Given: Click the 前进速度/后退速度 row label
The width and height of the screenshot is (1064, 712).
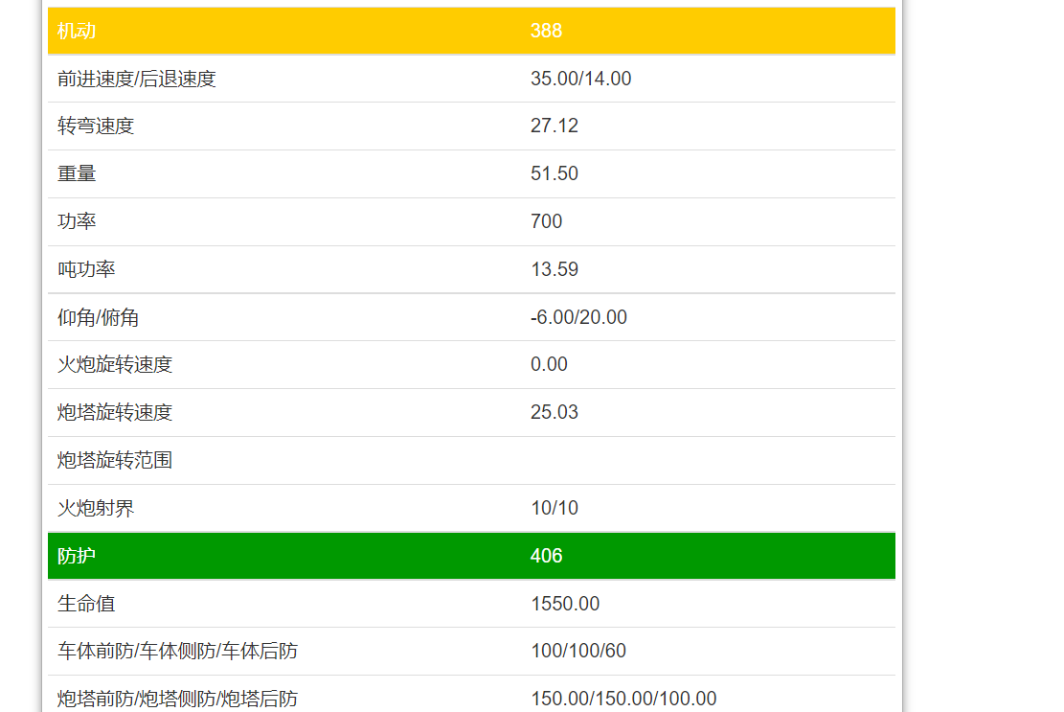Looking at the screenshot, I should 136,79.
